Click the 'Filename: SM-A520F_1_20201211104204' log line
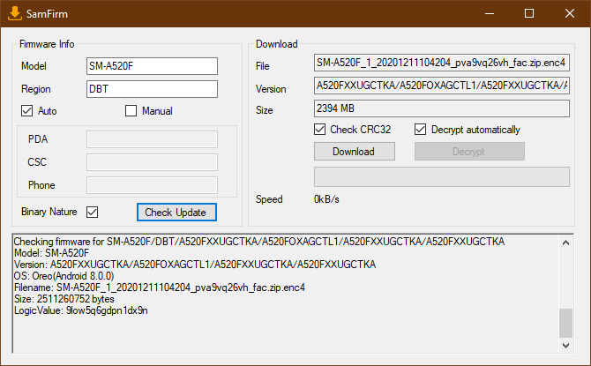This screenshot has height=366, width=591. coord(160,288)
